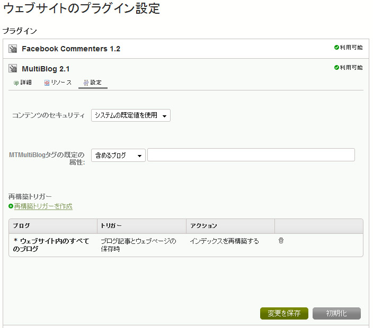The width and height of the screenshot is (373, 328).
Task: Switch to the リソース tab
Action: [58, 83]
